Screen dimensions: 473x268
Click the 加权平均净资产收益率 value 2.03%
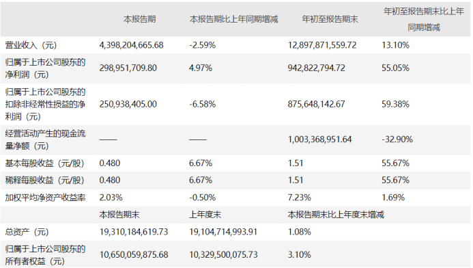111,198
